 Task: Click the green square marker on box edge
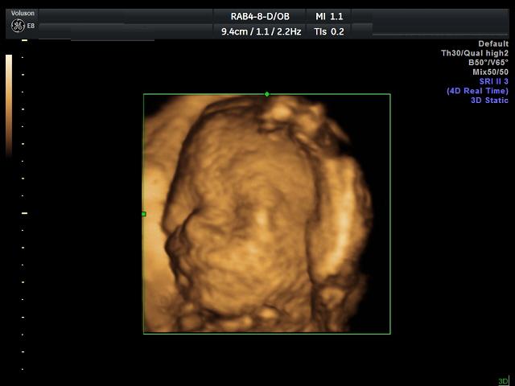click(x=143, y=214)
